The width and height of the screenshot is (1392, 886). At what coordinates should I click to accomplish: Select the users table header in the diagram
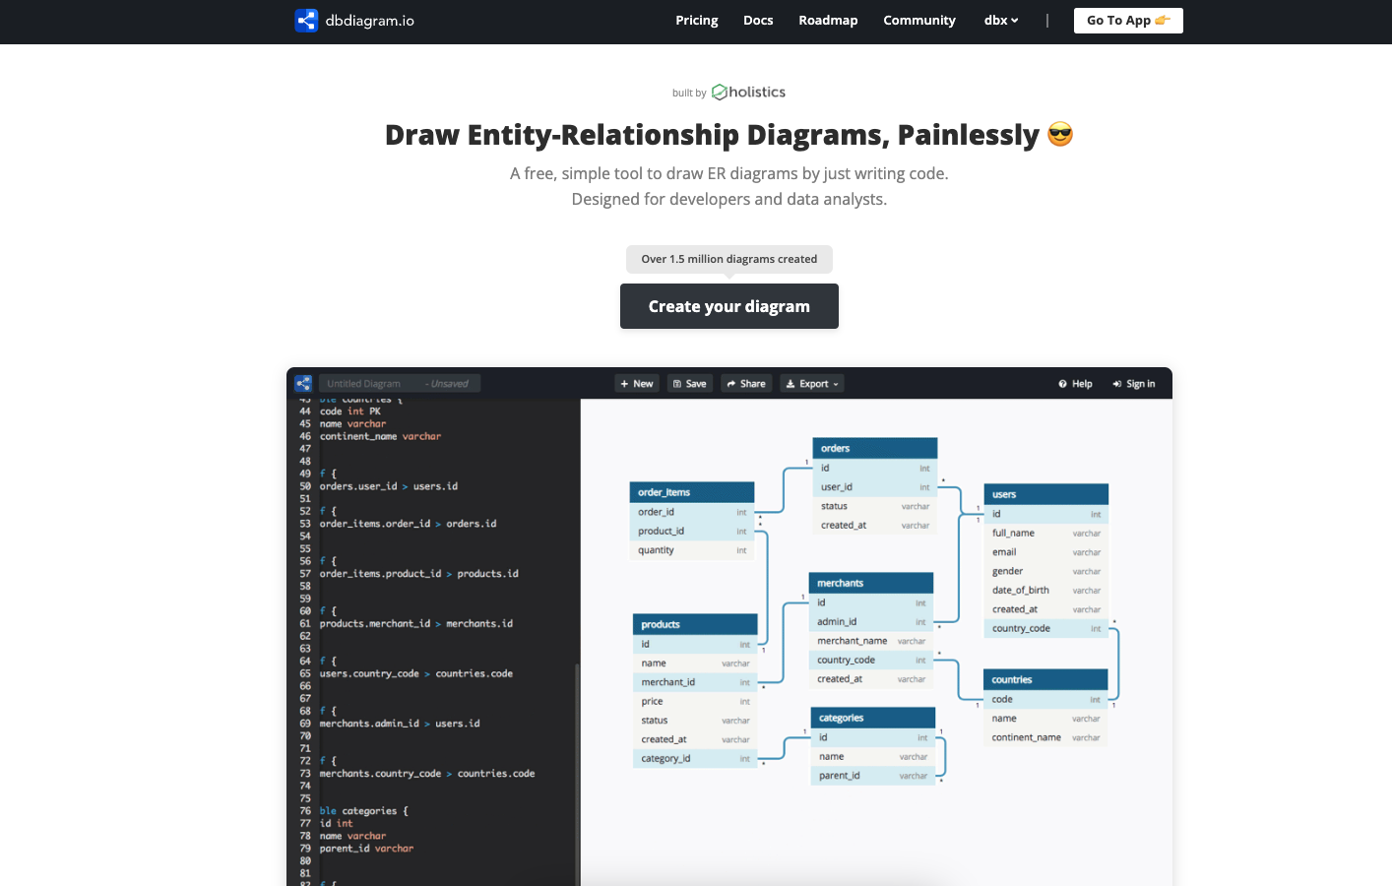(1045, 493)
